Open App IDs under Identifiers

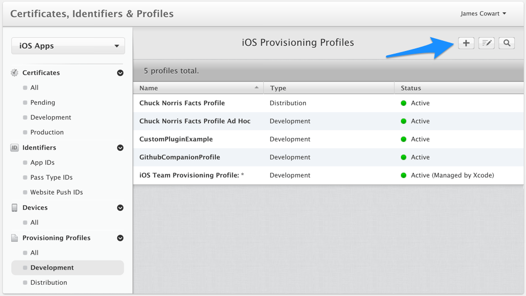tap(43, 163)
